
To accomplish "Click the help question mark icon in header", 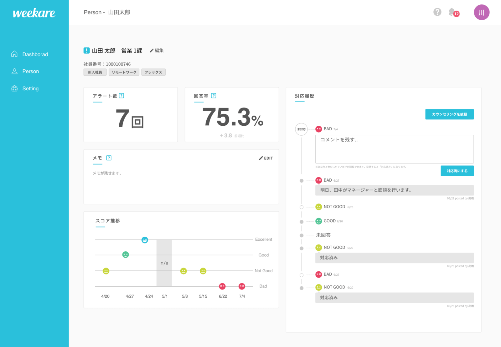I will (x=437, y=12).
